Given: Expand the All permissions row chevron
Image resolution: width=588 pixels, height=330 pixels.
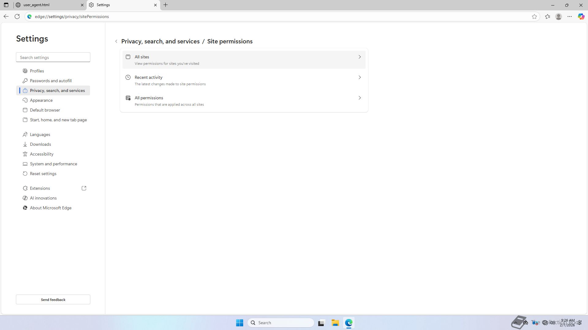Looking at the screenshot, I should 360,98.
